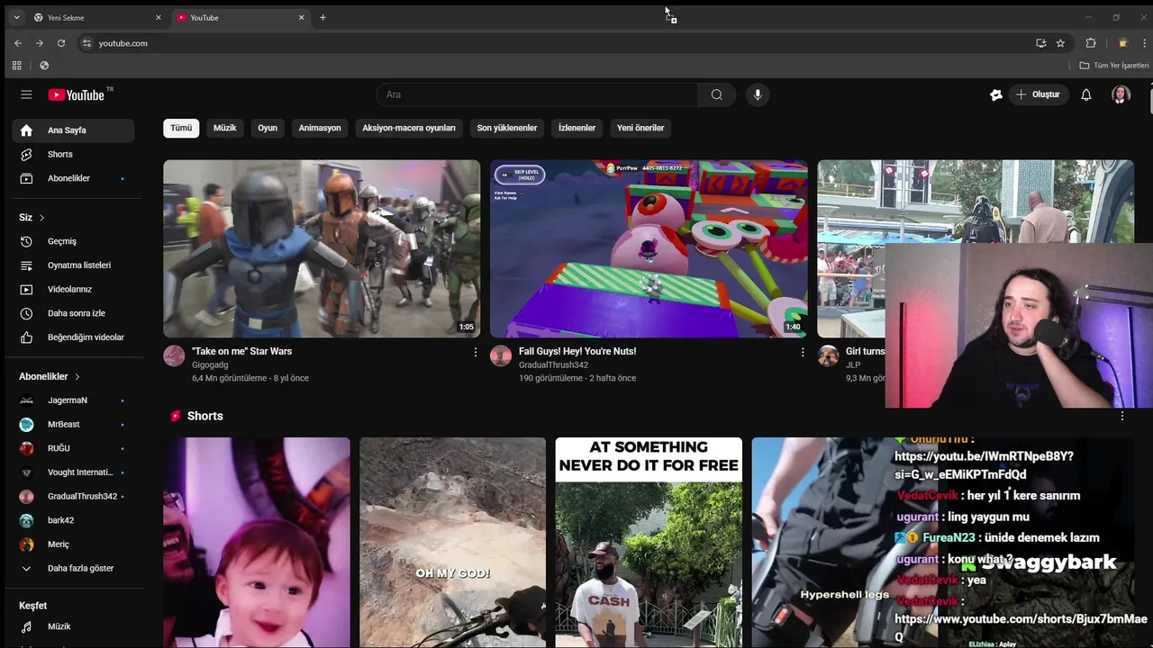This screenshot has height=648, width=1153.
Task: Open the browser extensions puzzle icon
Action: click(x=1091, y=43)
